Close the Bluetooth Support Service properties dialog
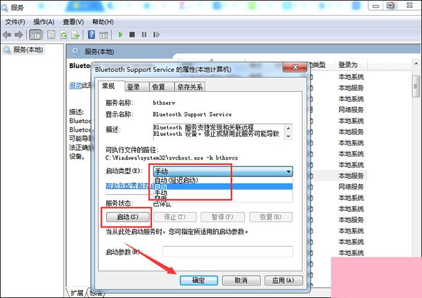422x298 pixels. click(295, 67)
